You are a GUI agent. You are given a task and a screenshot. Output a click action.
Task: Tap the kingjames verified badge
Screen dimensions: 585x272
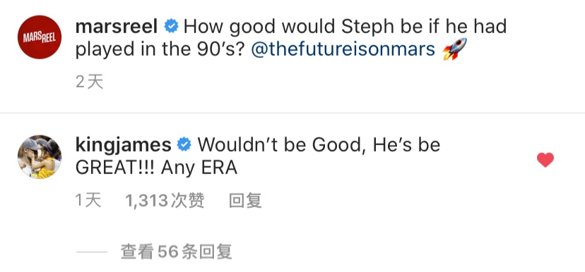pyautogui.click(x=184, y=144)
